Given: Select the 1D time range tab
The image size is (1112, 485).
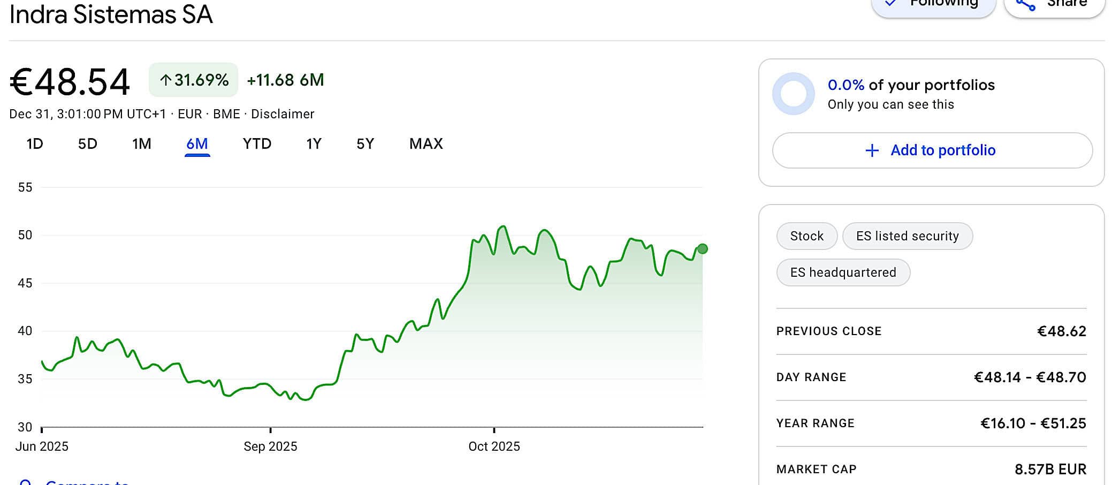Looking at the screenshot, I should [35, 144].
